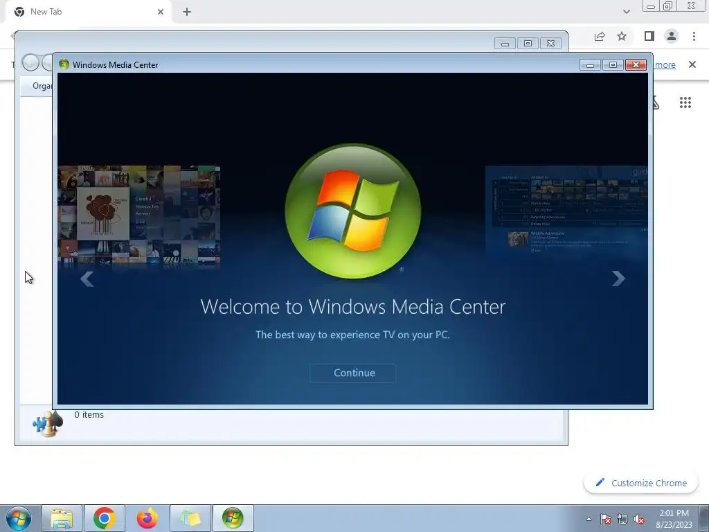The height and width of the screenshot is (532, 709).
Task: Click Show Desktop strip at taskbar end
Action: 704,518
